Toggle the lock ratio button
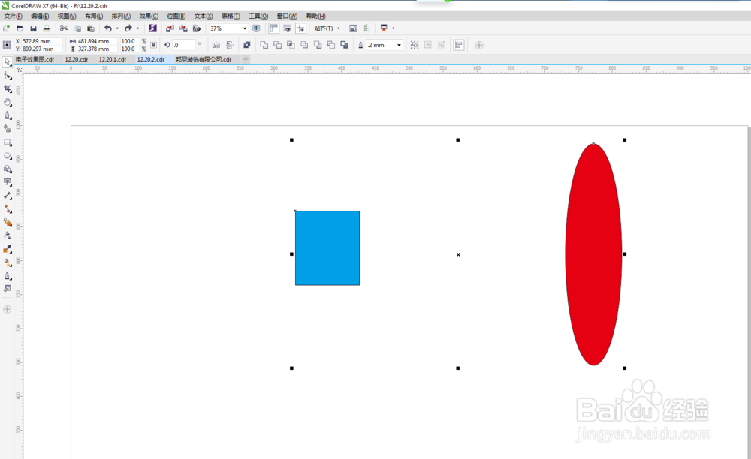Screen dimensions: 751x459 tap(153, 45)
